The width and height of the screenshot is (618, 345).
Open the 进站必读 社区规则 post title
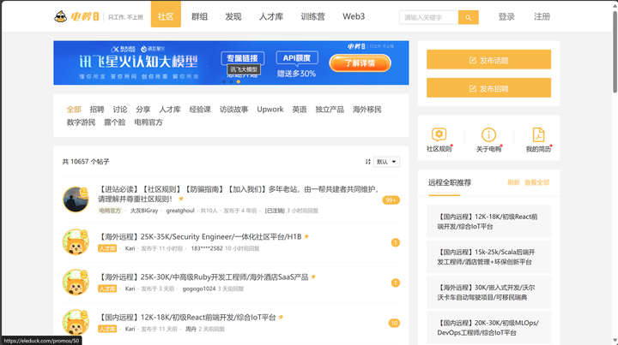(239, 194)
